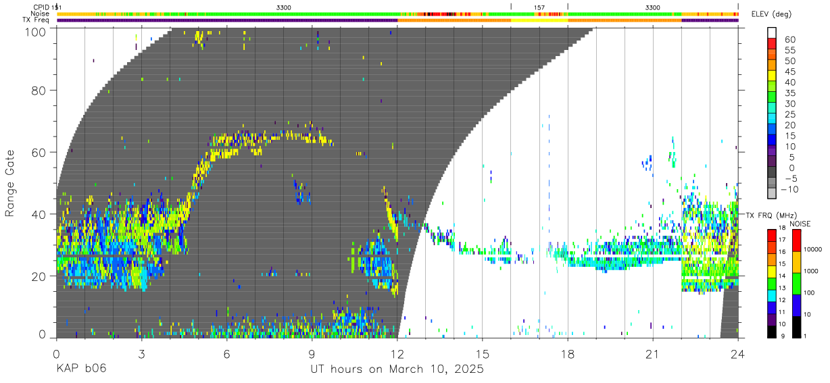Pick the orange segment of the NOISE bar
This screenshot has height=383, width=830.
click(x=796, y=261)
